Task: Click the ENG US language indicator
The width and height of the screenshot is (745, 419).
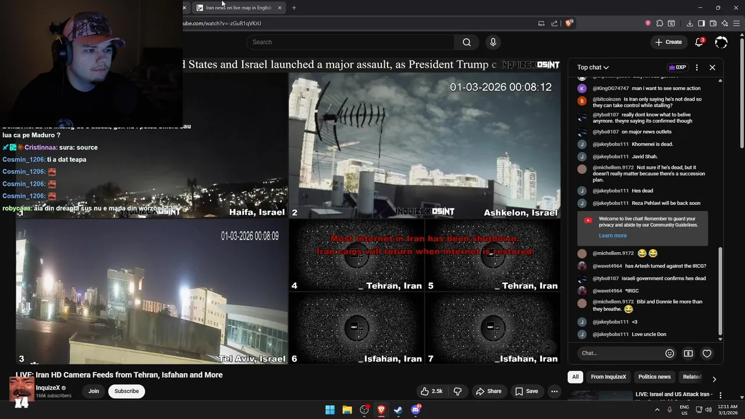Action: point(684,410)
